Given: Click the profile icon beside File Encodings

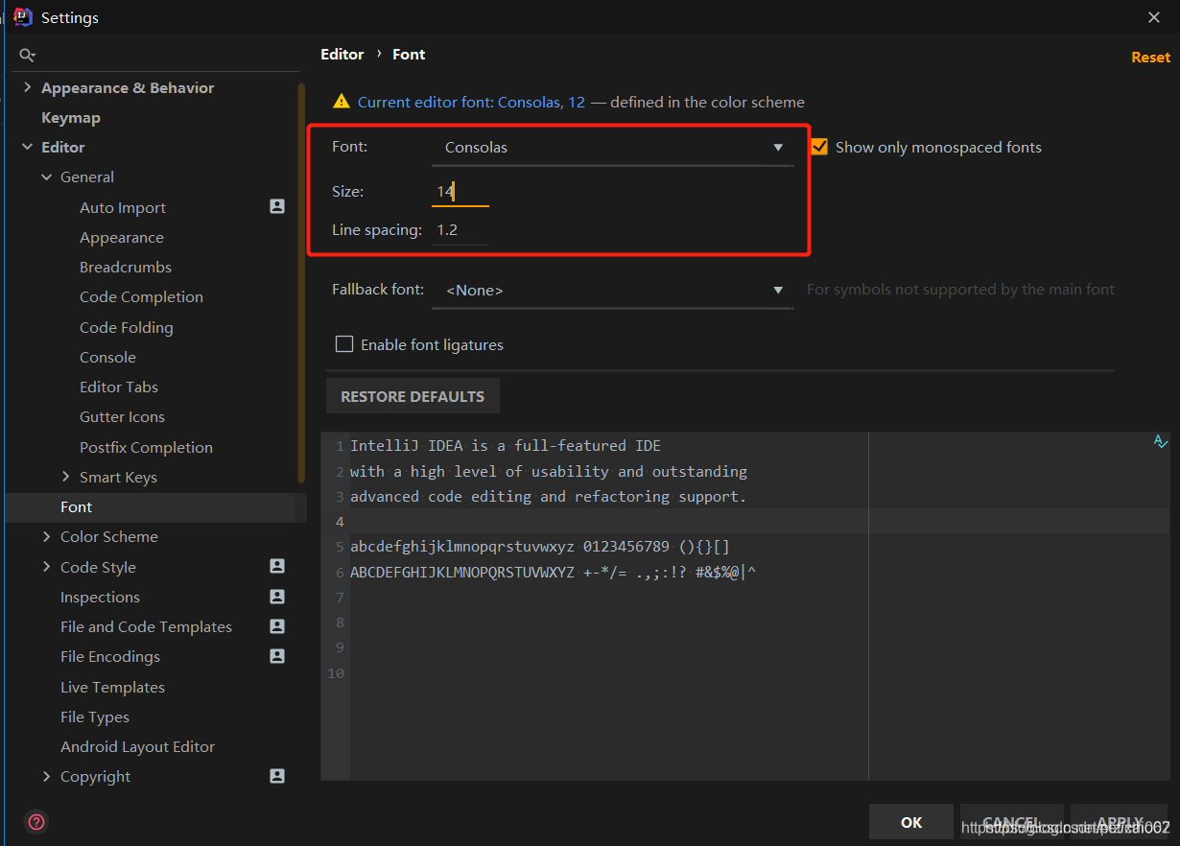Looking at the screenshot, I should tap(277, 656).
